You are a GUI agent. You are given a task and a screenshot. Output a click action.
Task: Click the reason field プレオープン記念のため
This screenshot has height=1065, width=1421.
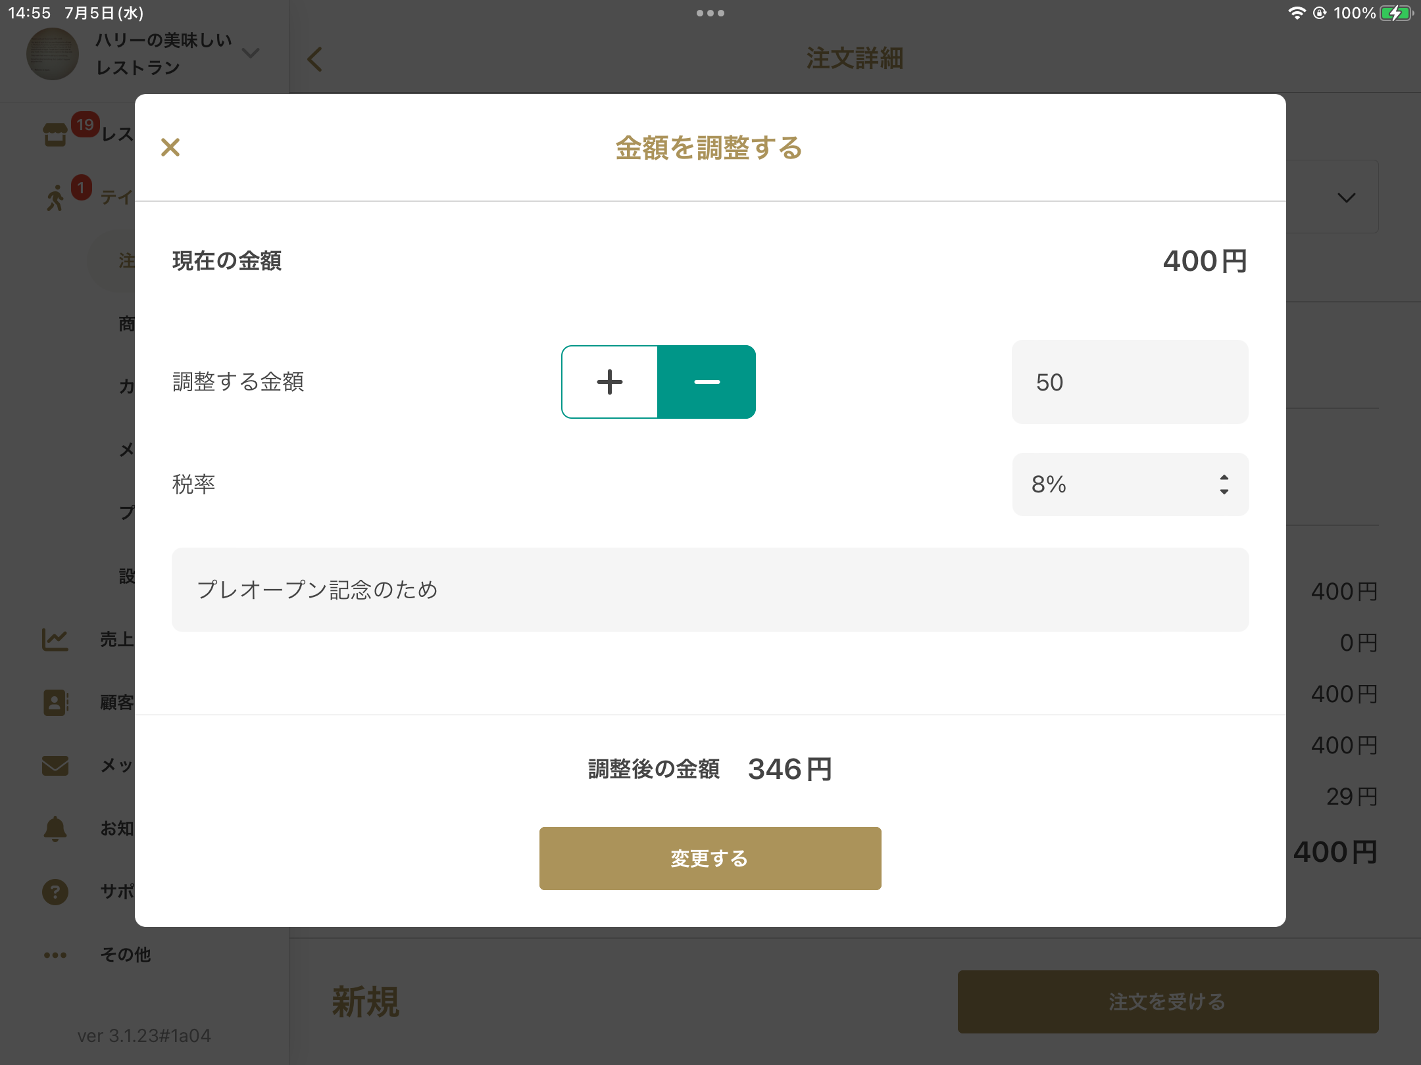pos(710,590)
